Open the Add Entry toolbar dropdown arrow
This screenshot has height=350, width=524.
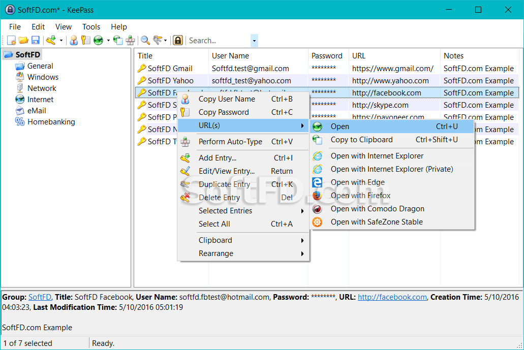tap(61, 41)
